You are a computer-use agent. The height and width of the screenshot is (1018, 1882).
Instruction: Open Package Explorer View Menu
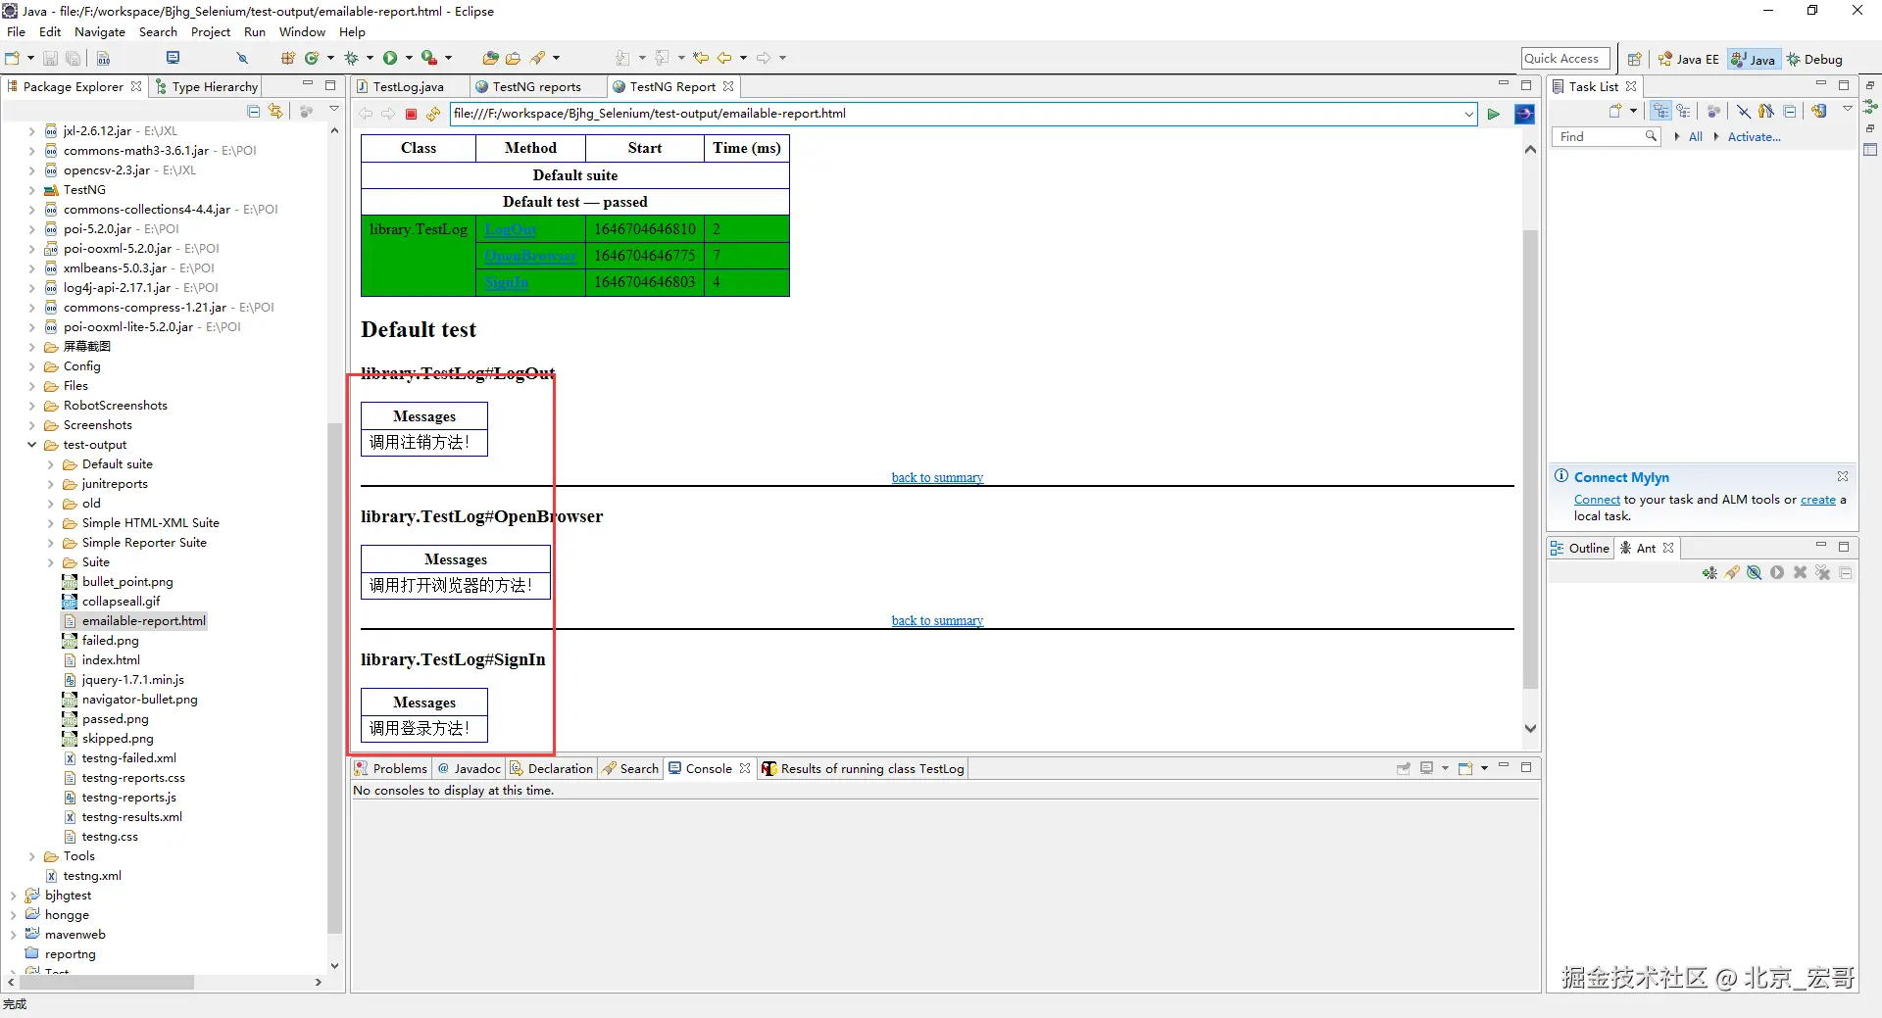tap(333, 111)
